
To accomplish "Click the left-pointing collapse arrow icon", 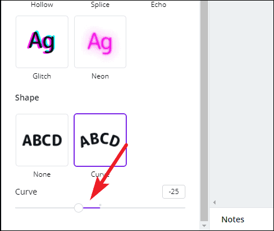I will [214, 202].
